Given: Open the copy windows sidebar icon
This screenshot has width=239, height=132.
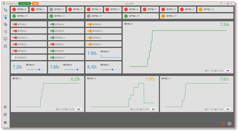Looking at the screenshot, I should click(5, 24).
